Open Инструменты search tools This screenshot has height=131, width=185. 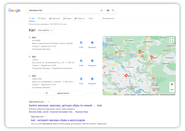tap(108, 18)
